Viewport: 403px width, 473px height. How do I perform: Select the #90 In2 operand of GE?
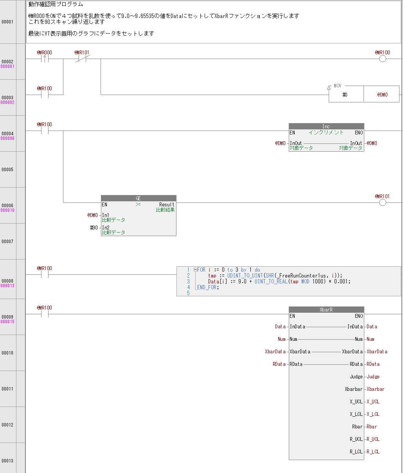[94, 228]
